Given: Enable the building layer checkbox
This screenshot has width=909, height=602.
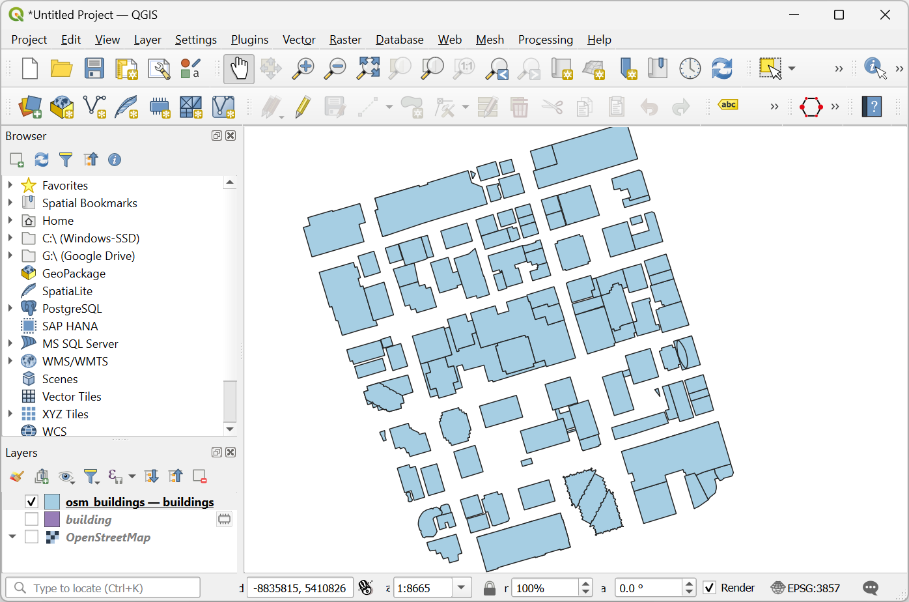Looking at the screenshot, I should pos(31,519).
